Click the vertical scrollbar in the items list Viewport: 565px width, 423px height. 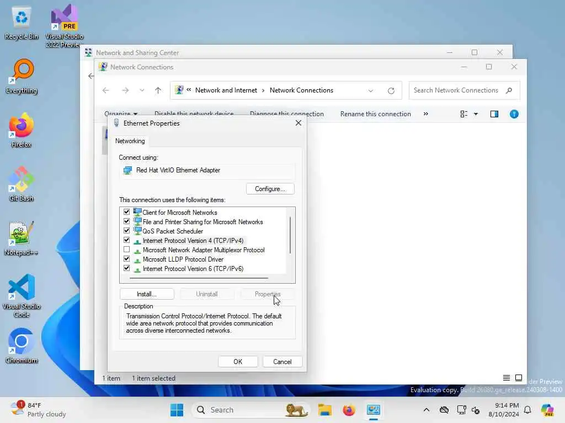290,235
